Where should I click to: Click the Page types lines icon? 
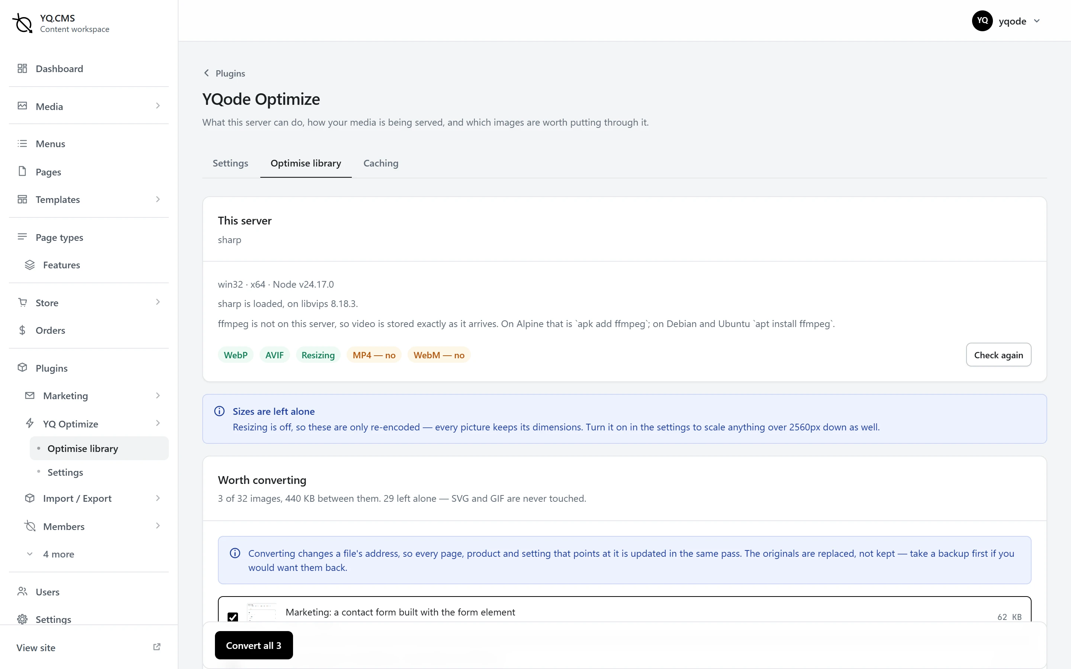point(22,237)
